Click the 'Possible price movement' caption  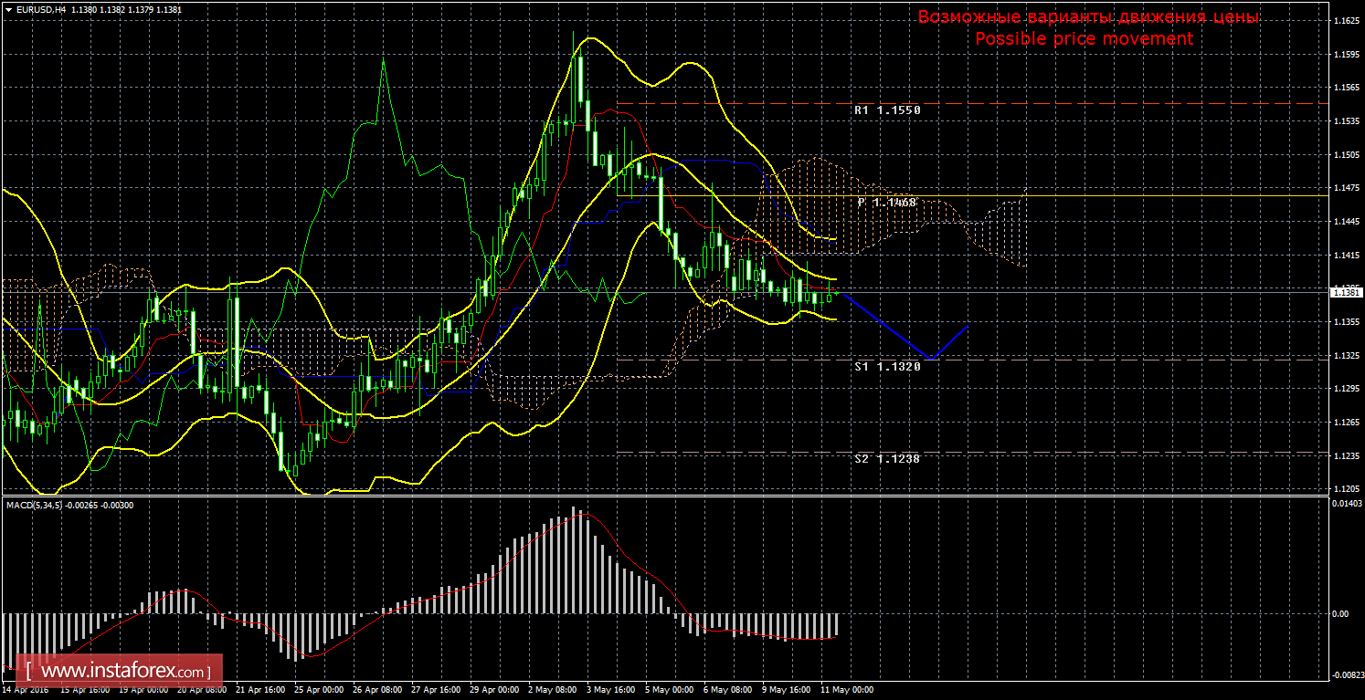click(1084, 38)
